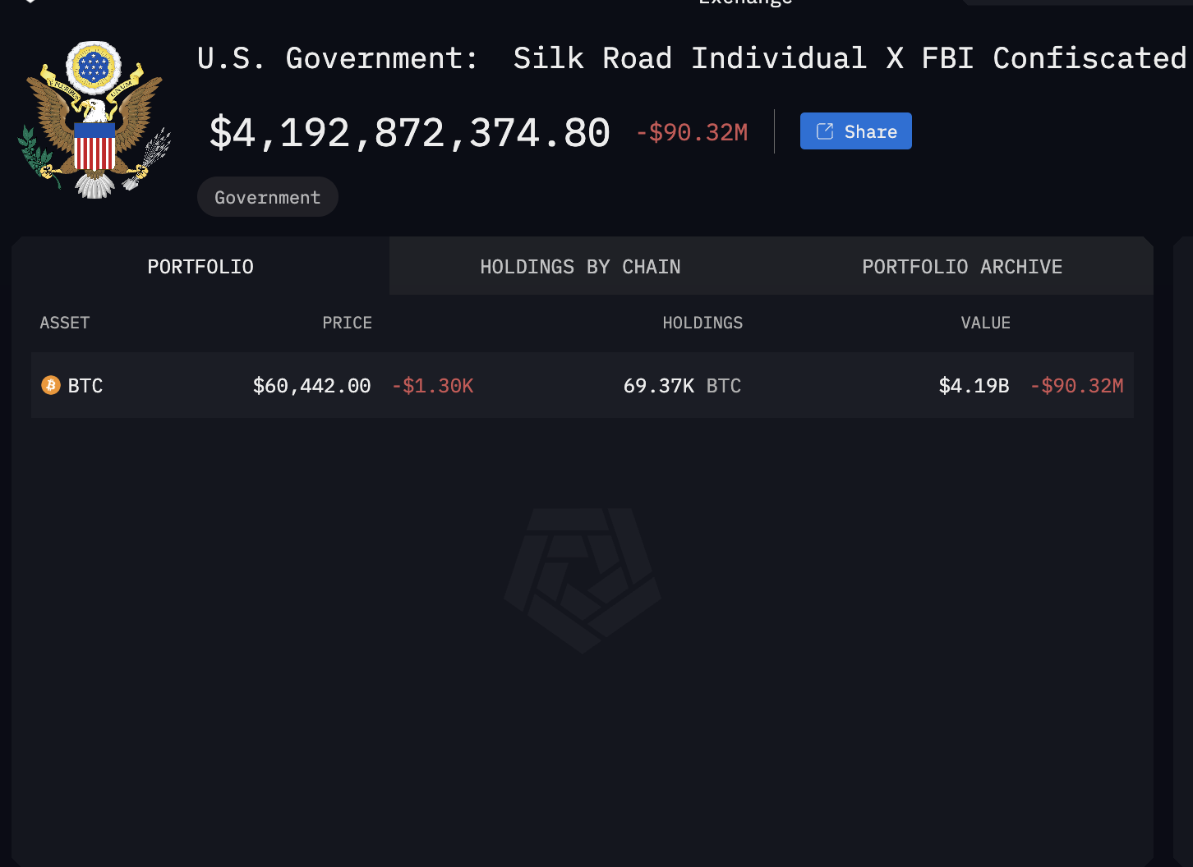Click the government emblem next to the portfolio title
Image resolution: width=1193 pixels, height=867 pixels.
(93, 118)
